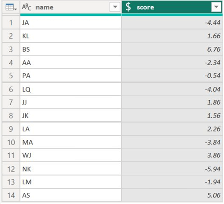
Task: Select row number 4
Action: [11, 62]
